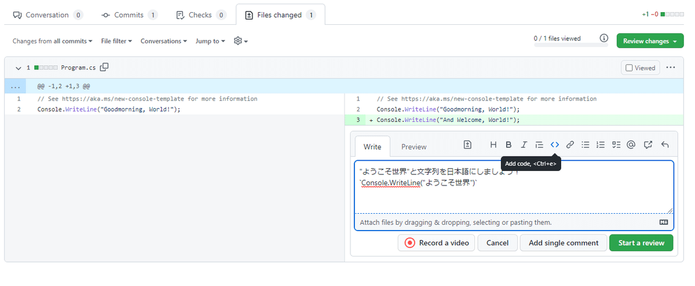
Task: Apply italic formatting to comment
Action: (x=524, y=145)
